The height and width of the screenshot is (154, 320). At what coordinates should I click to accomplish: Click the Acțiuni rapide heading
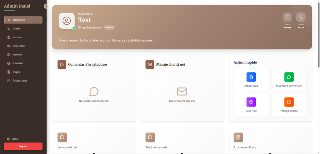coord(245,63)
